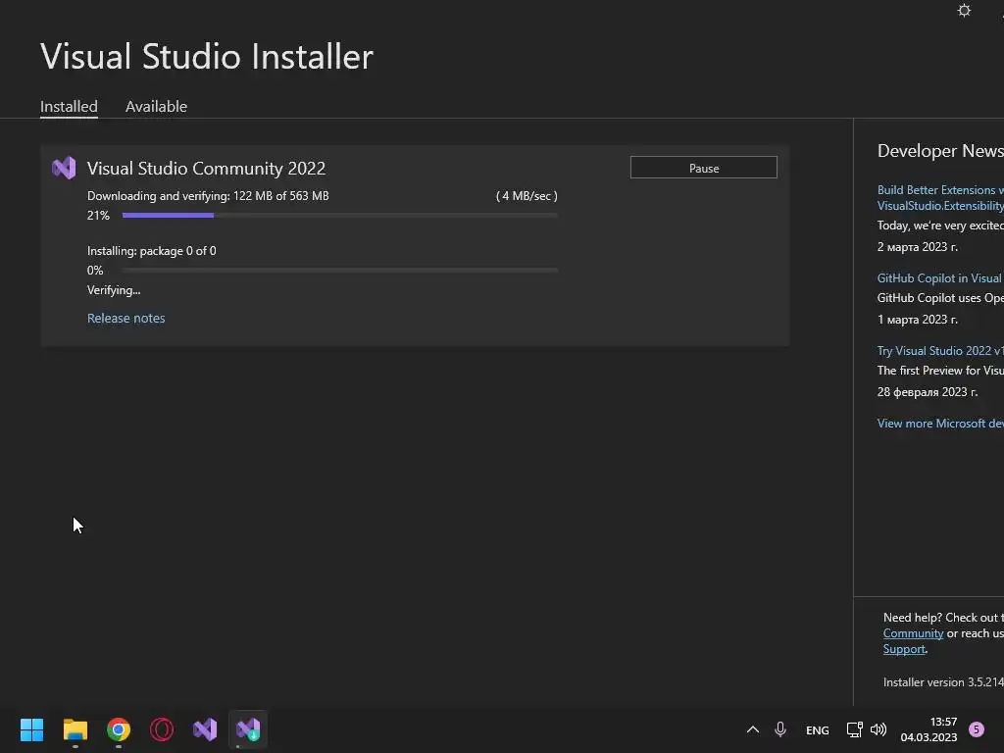Viewport: 1004px width, 753px height.
Task: Click the '1 марта 2023 г.' date
Action: tap(918, 319)
